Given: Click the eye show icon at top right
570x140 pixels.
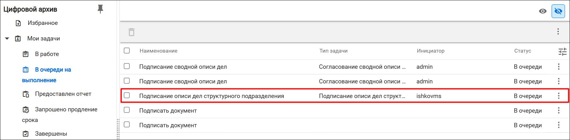Looking at the screenshot, I should [543, 11].
